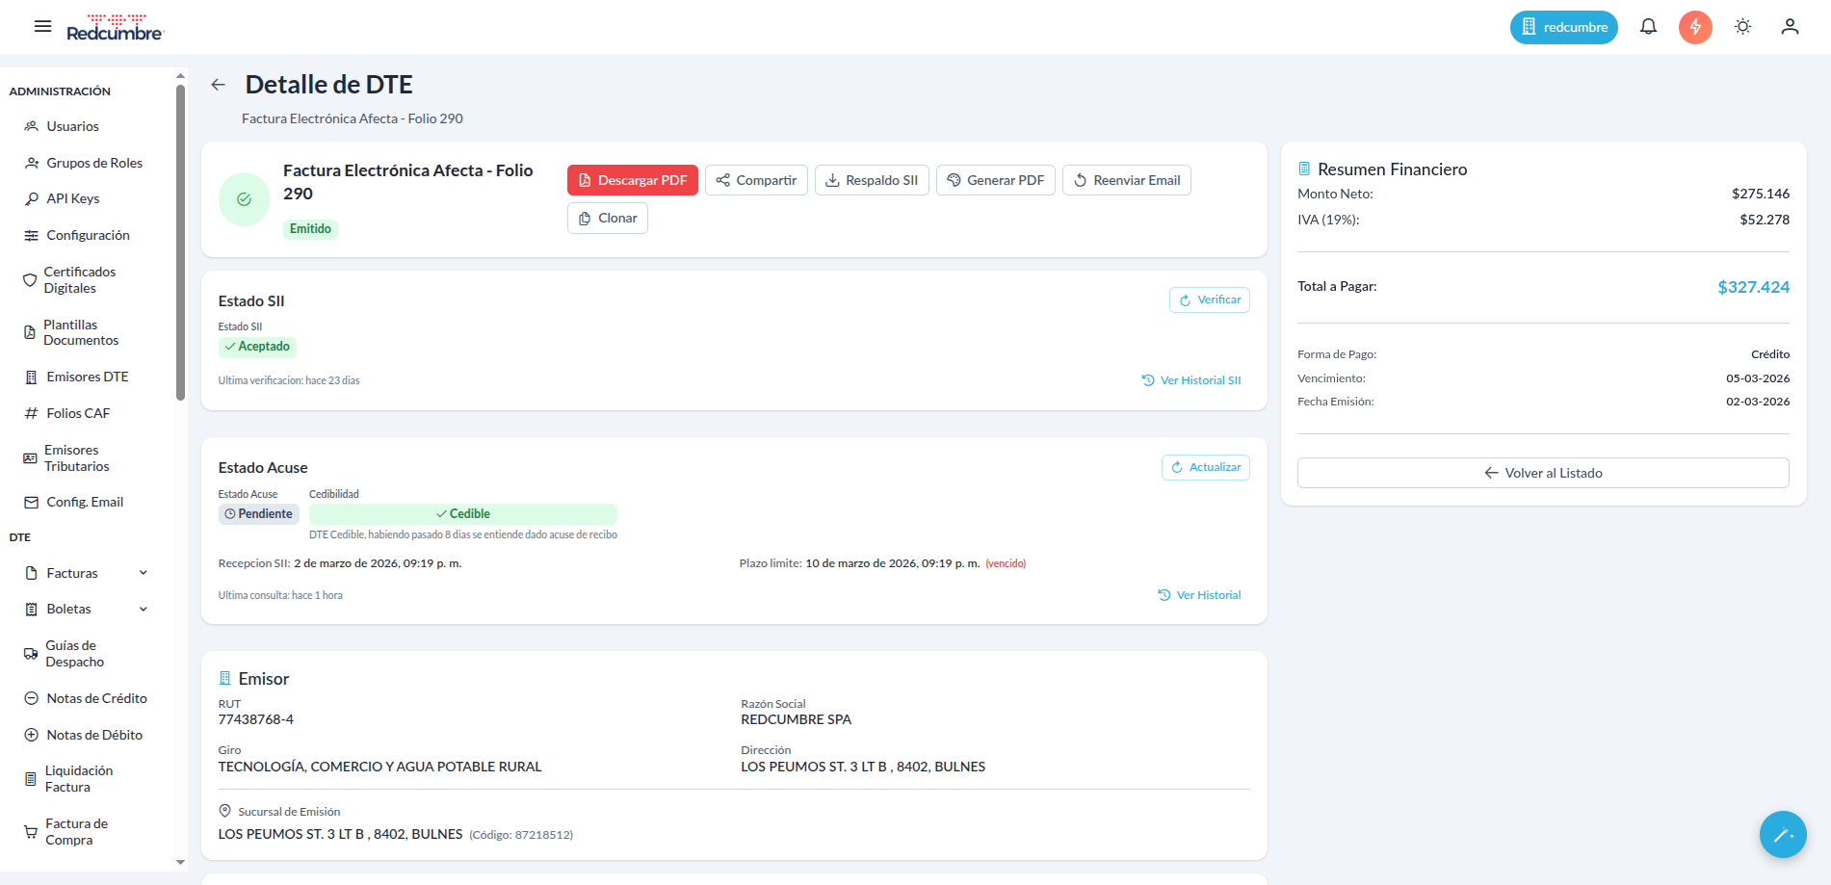Click the Monto Neto value $275.146
Viewport: 1831px width, 885px height.
(1761, 194)
